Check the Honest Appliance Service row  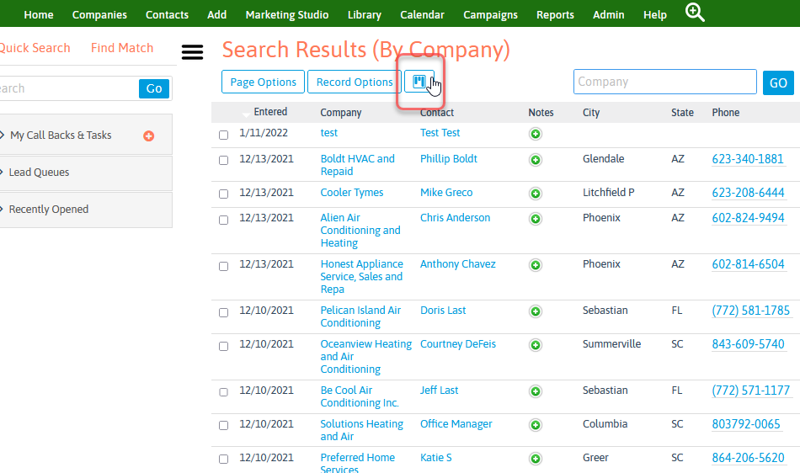pyautogui.click(x=223, y=267)
